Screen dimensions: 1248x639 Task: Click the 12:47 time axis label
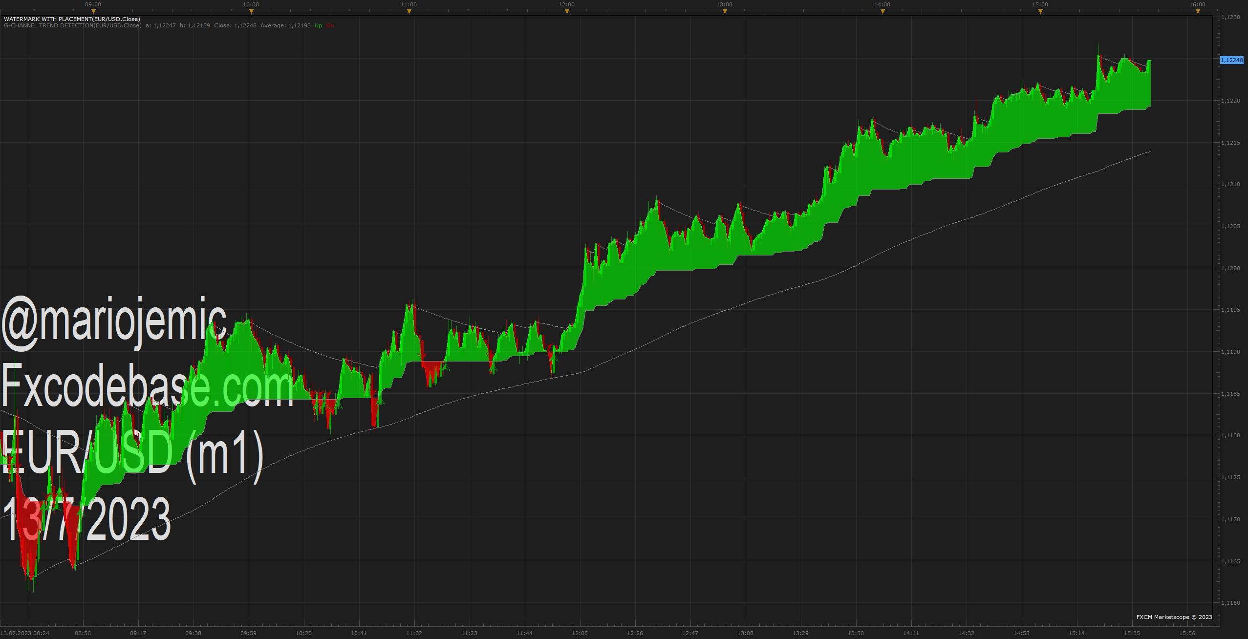tap(690, 633)
